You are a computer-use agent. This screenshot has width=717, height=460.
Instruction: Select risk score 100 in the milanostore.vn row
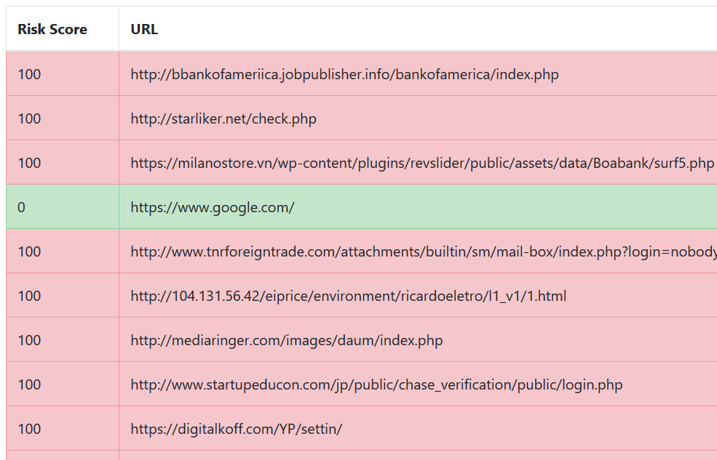coord(62,163)
